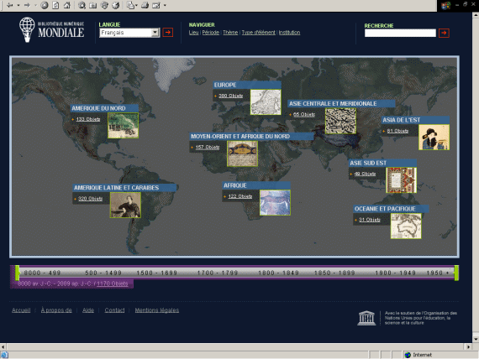The image size is (479, 359).
Task: Click the Asie Sud Est thumbnail image
Action: pyautogui.click(x=401, y=180)
